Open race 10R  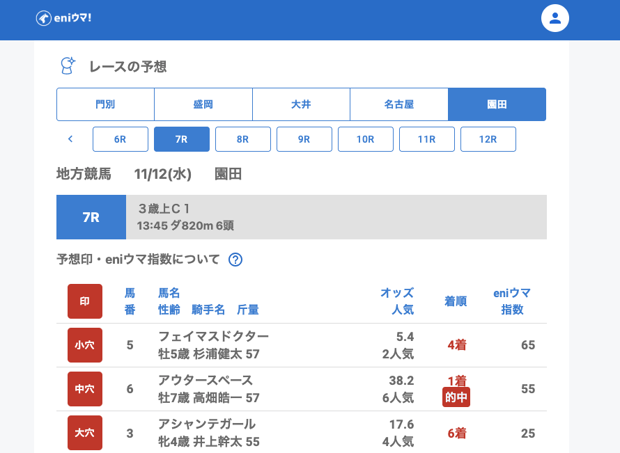click(366, 139)
